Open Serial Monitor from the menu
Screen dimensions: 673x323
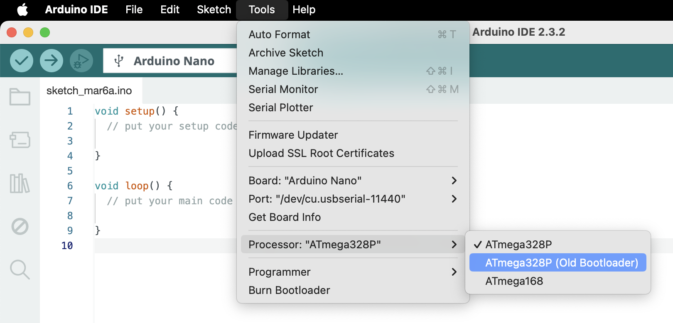click(x=353, y=89)
